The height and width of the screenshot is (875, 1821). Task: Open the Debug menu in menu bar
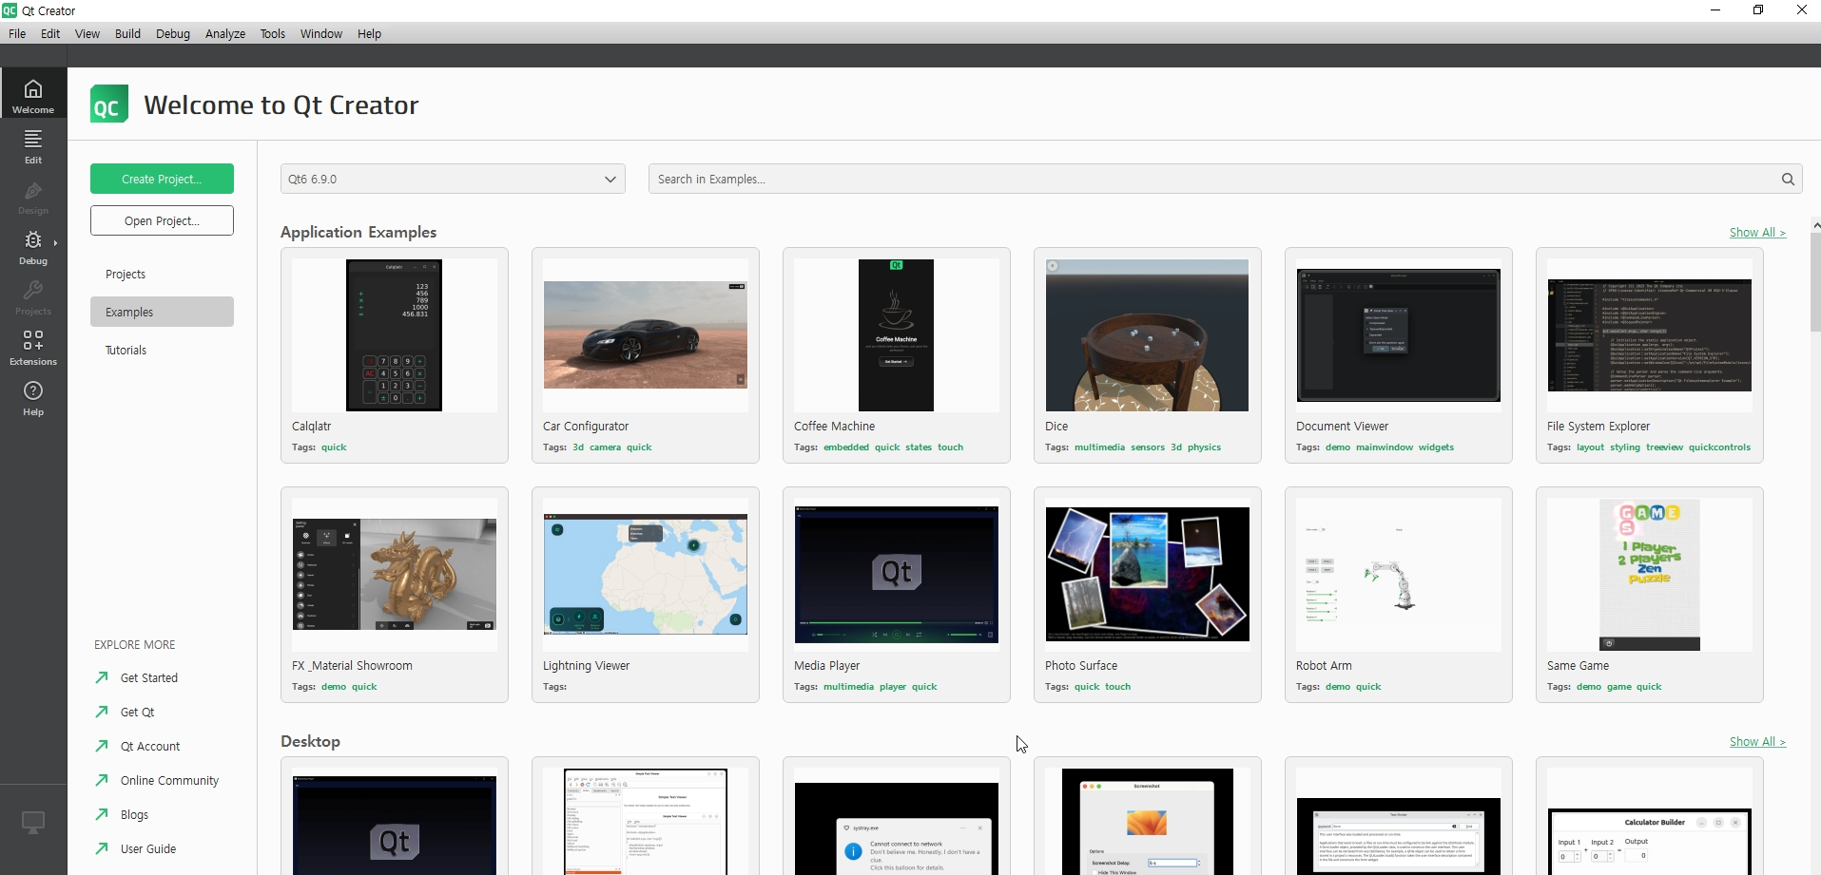point(173,33)
